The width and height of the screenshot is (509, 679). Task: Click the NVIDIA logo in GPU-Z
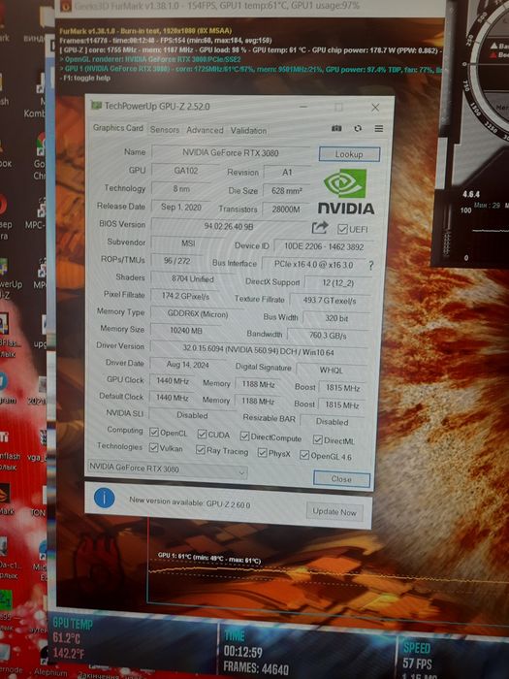click(x=345, y=192)
